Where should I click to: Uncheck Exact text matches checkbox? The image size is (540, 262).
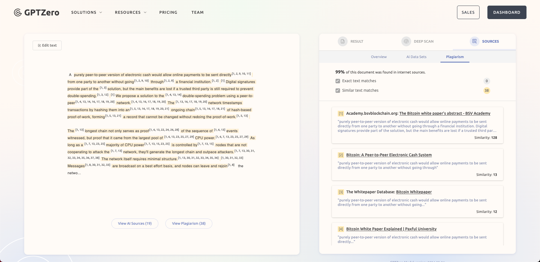[338, 81]
